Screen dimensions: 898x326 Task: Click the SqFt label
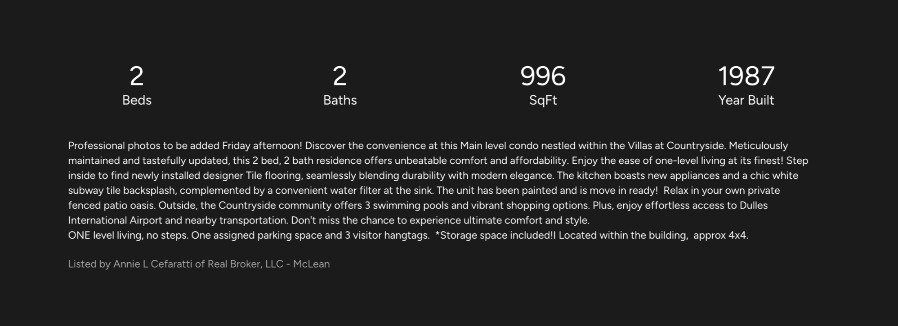coord(543,100)
